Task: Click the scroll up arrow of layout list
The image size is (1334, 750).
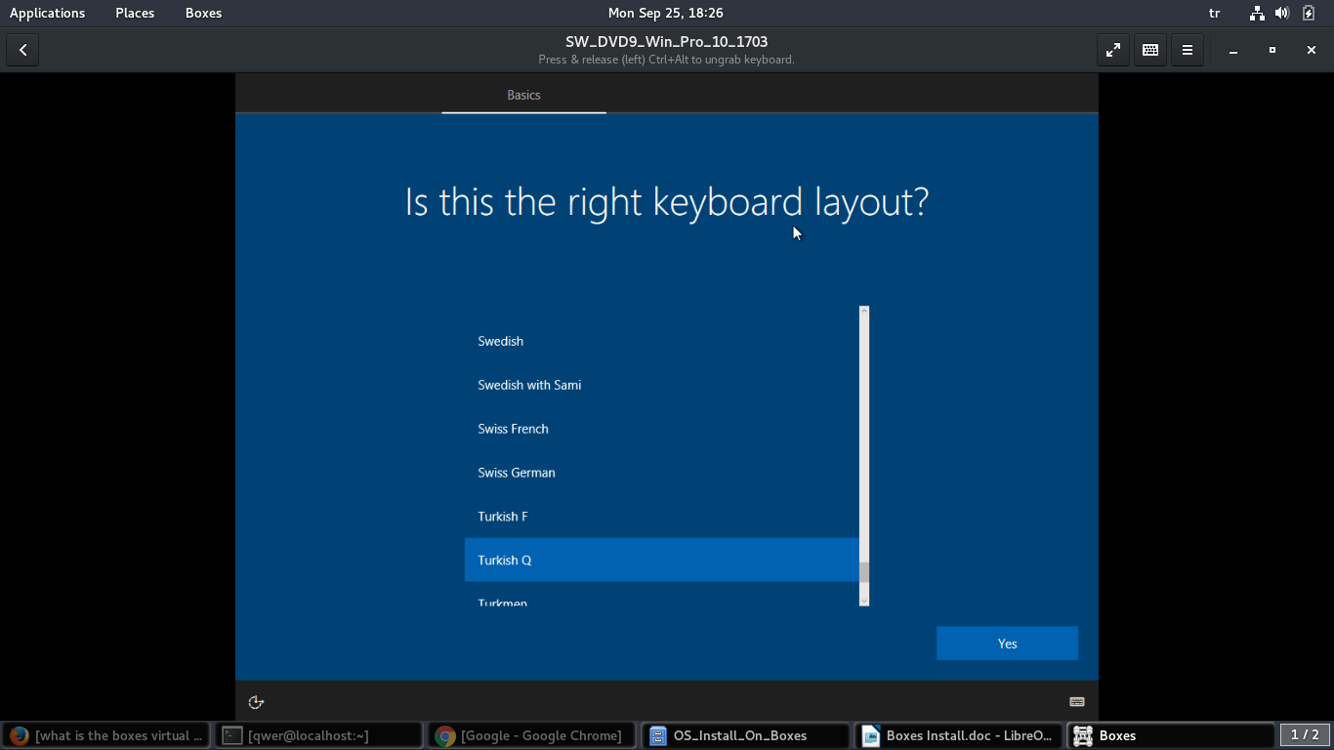Action: point(864,312)
